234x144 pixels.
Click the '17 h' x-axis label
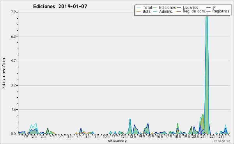coord(168,136)
